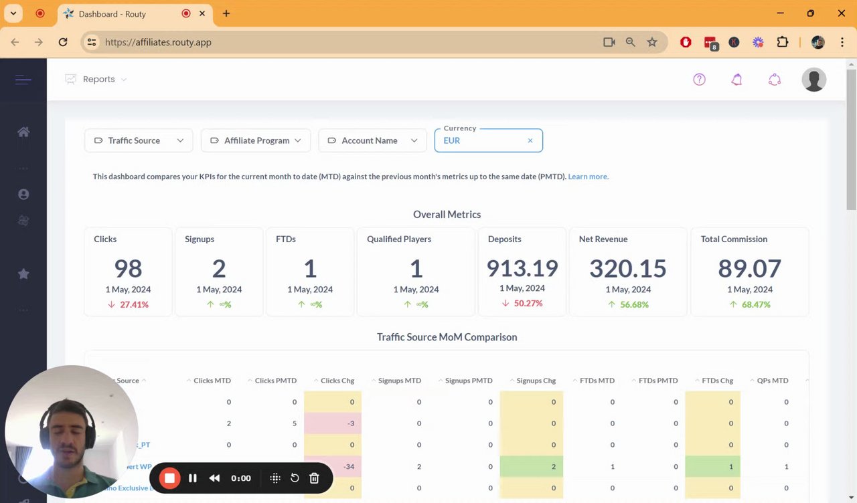The width and height of the screenshot is (857, 503).
Task: Expand the Affiliate Program filter dropdown
Action: pyautogui.click(x=256, y=140)
